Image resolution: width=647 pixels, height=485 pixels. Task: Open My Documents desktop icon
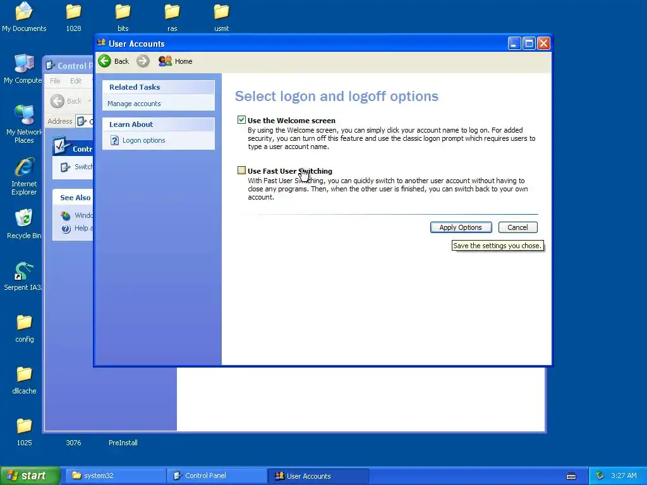[x=24, y=17]
